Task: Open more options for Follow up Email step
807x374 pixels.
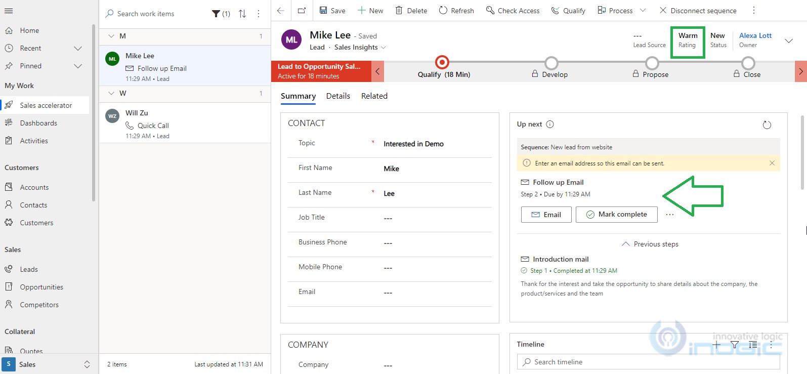Action: click(x=670, y=215)
